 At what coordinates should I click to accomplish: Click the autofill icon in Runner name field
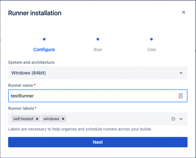coord(180,96)
